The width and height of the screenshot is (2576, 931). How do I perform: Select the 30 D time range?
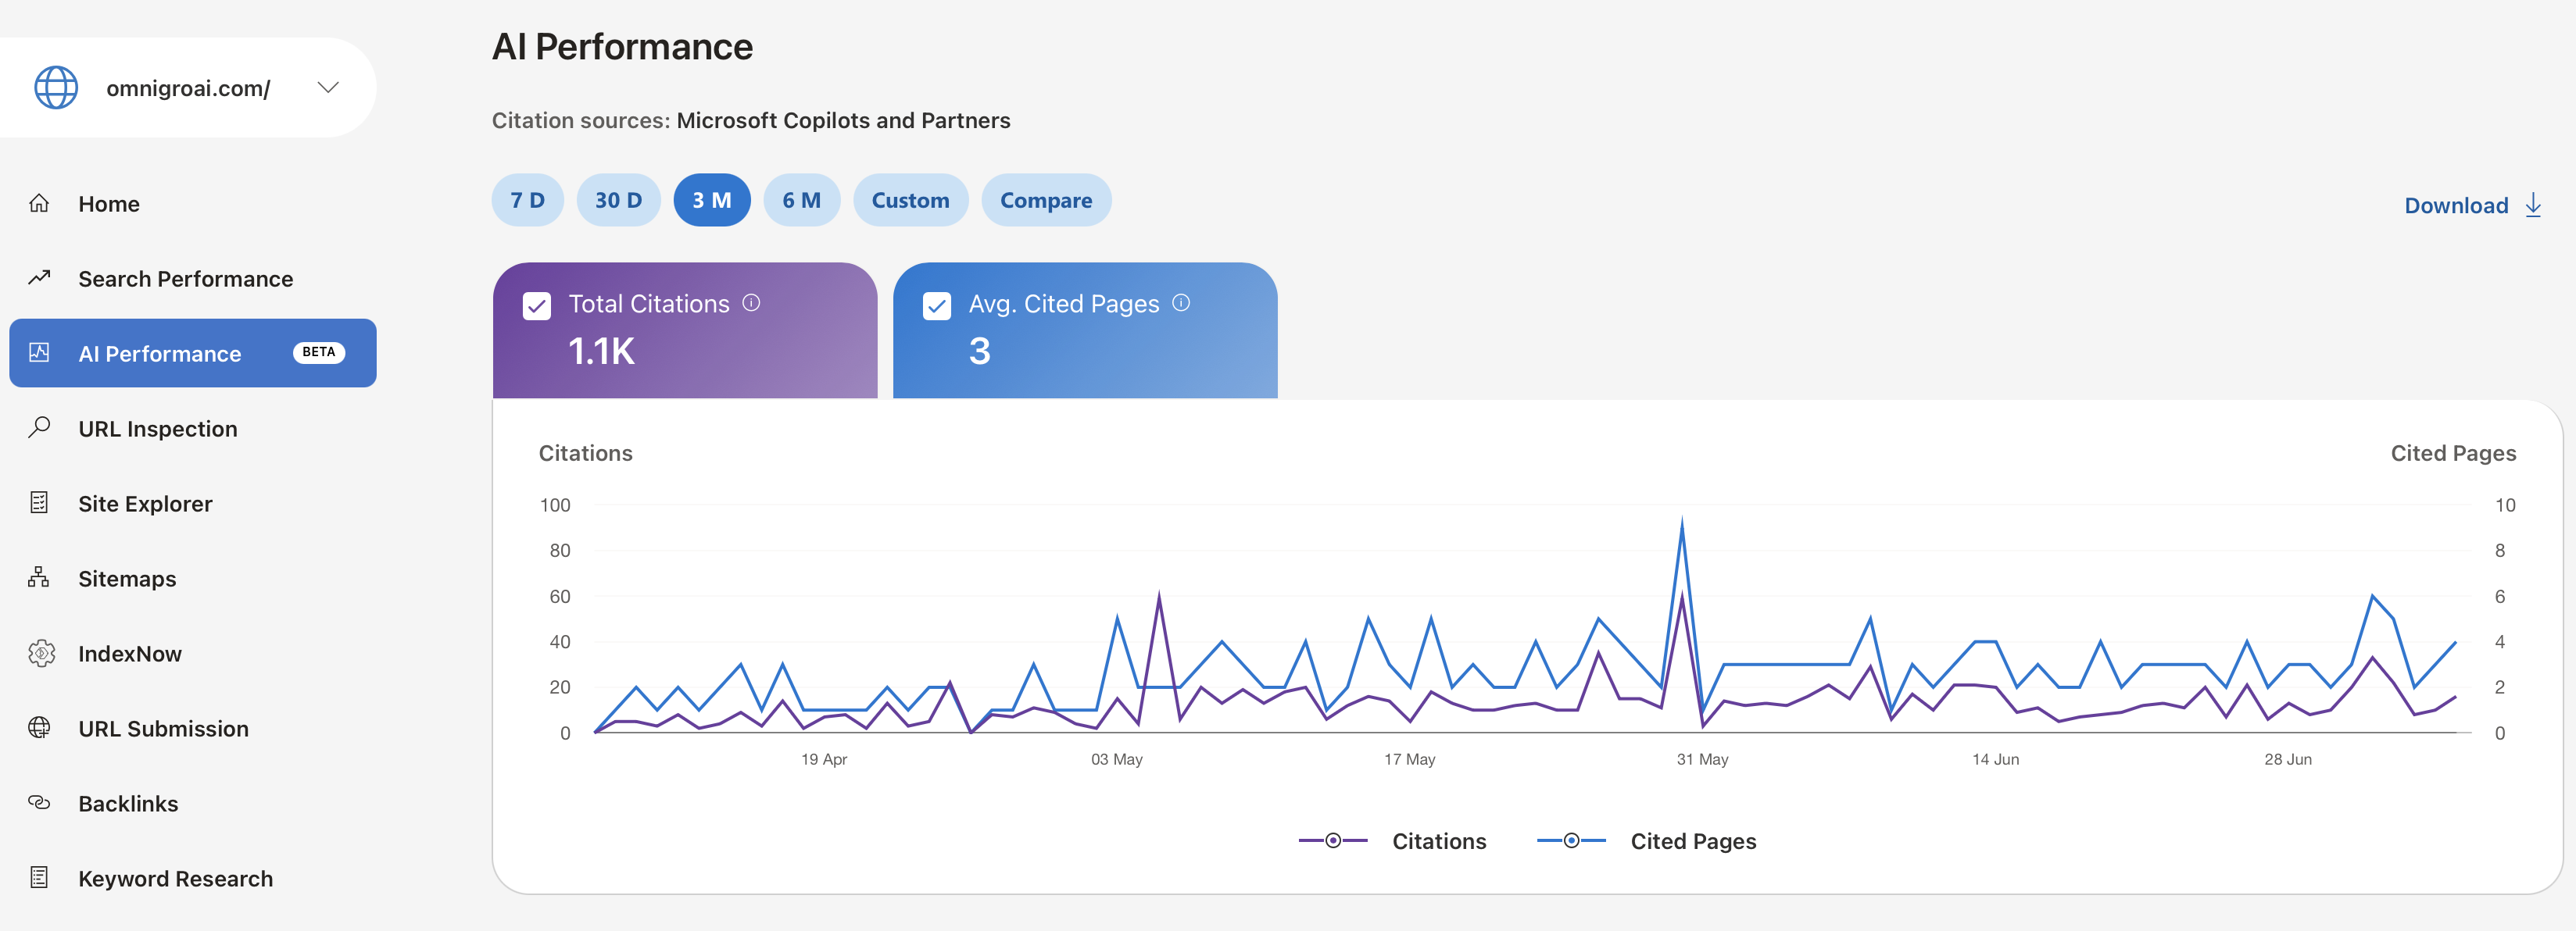pos(618,200)
